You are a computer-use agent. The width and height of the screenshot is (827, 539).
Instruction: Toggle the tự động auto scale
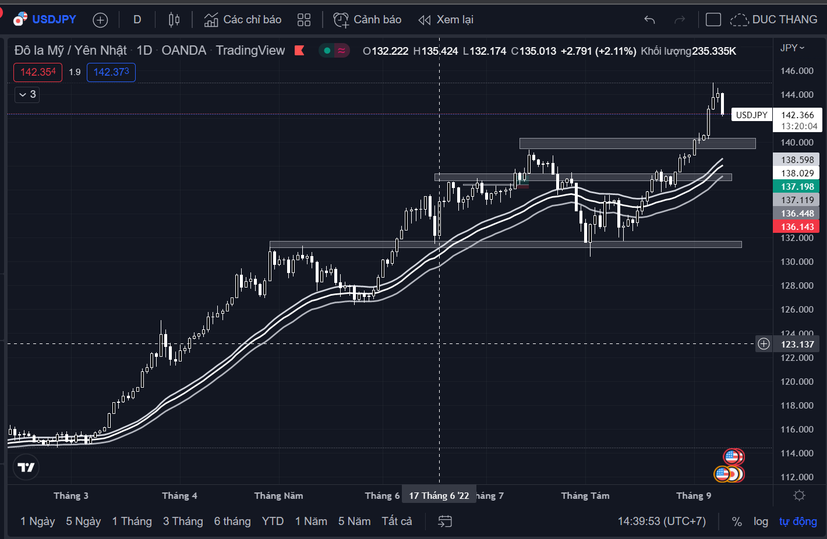coord(798,522)
